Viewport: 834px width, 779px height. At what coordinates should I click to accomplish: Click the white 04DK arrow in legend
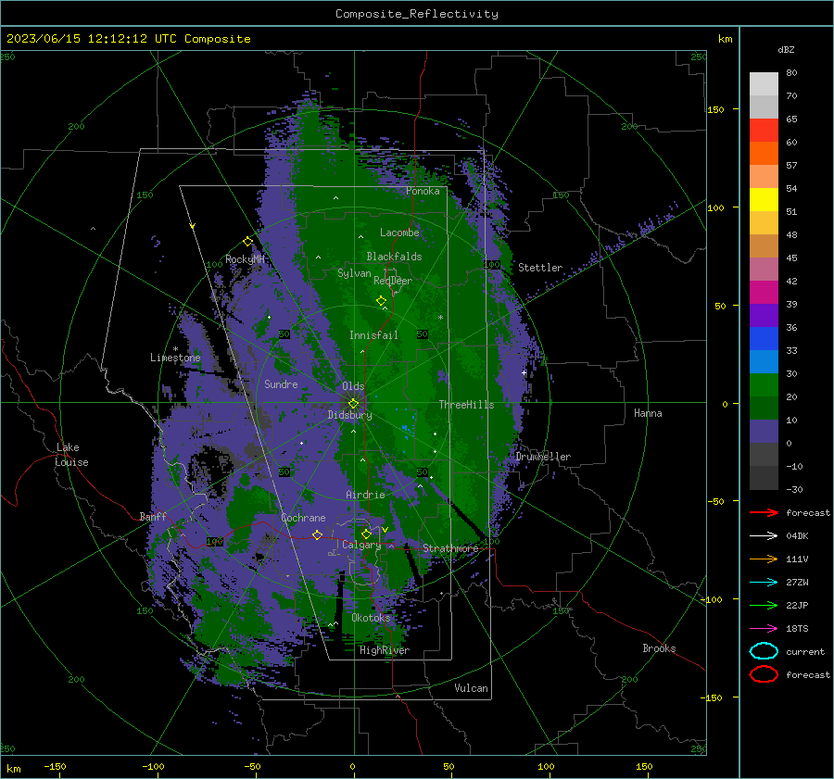764,536
